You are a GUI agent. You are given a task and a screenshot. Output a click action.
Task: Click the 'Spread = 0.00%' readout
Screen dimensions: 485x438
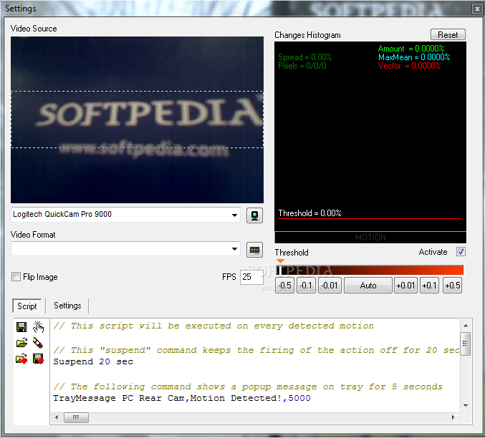tap(305, 57)
